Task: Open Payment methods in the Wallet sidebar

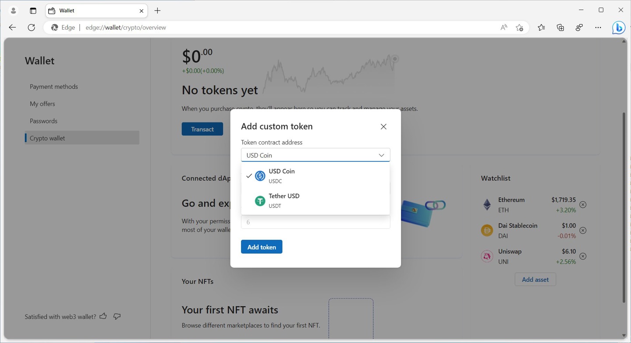Action: point(54,87)
